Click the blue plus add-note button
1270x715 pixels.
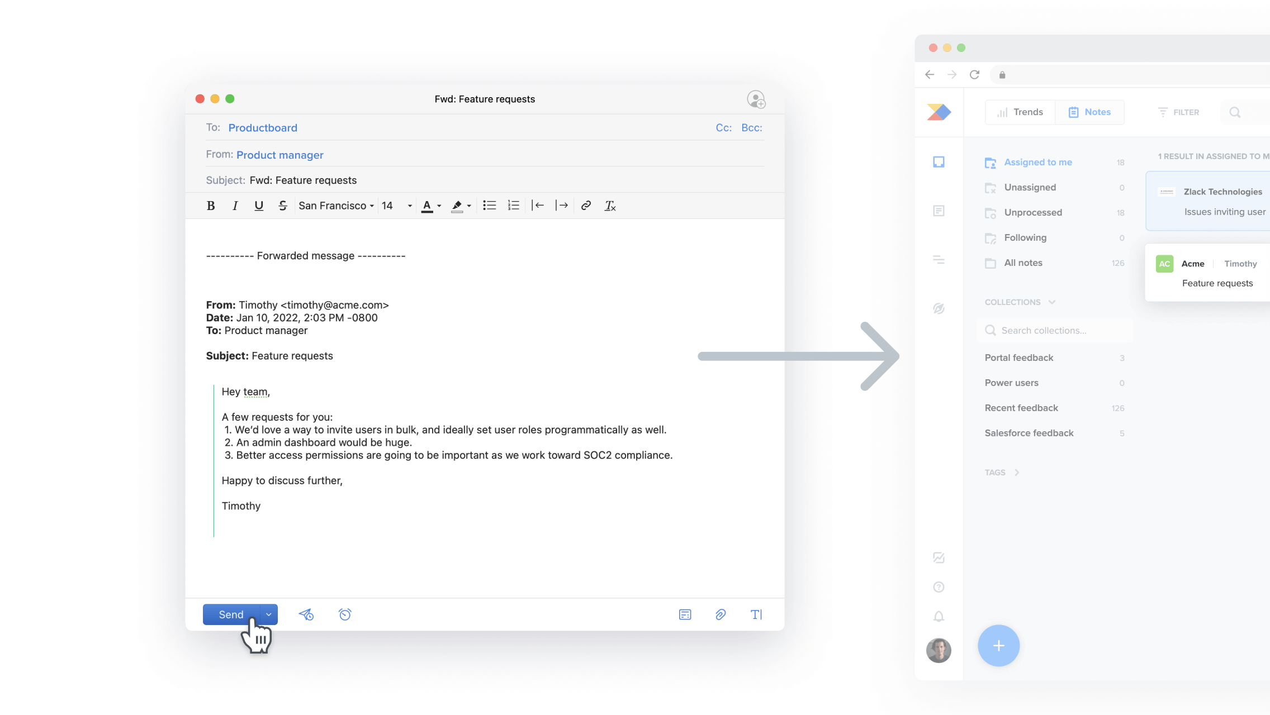click(x=999, y=646)
